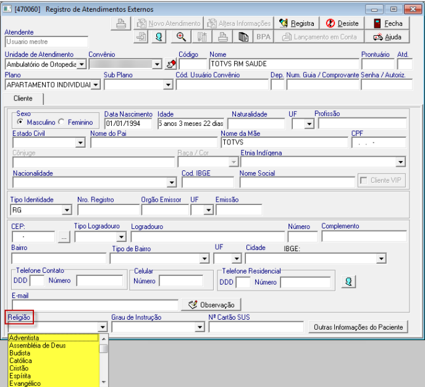425x387 pixels.
Task: Click the list sort arrows toolbar icon
Action: pyautogui.click(x=202, y=37)
